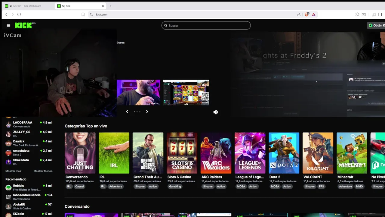The width and height of the screenshot is (385, 217).
Task: Mute the featured stream volume
Action: point(216,112)
